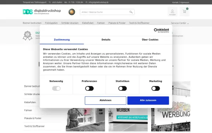Screen dimensions: 212x133
Task: Select Klebefolien in the sidebar list
Action: 30,102
